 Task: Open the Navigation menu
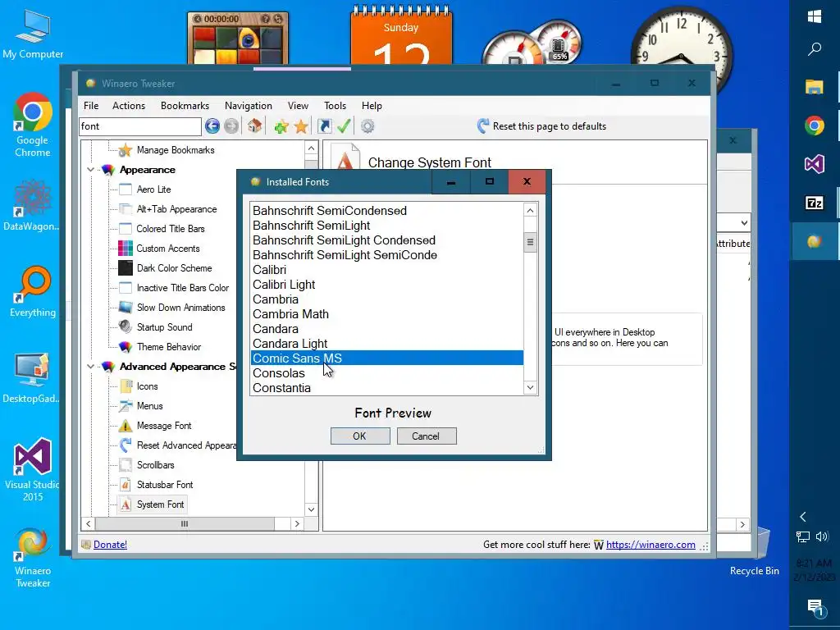point(248,106)
